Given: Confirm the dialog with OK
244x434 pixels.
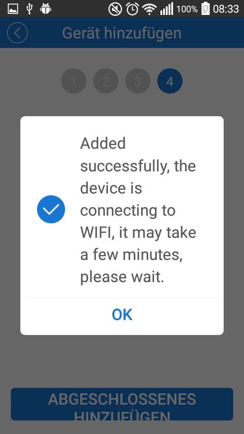Looking at the screenshot, I should (x=122, y=315).
